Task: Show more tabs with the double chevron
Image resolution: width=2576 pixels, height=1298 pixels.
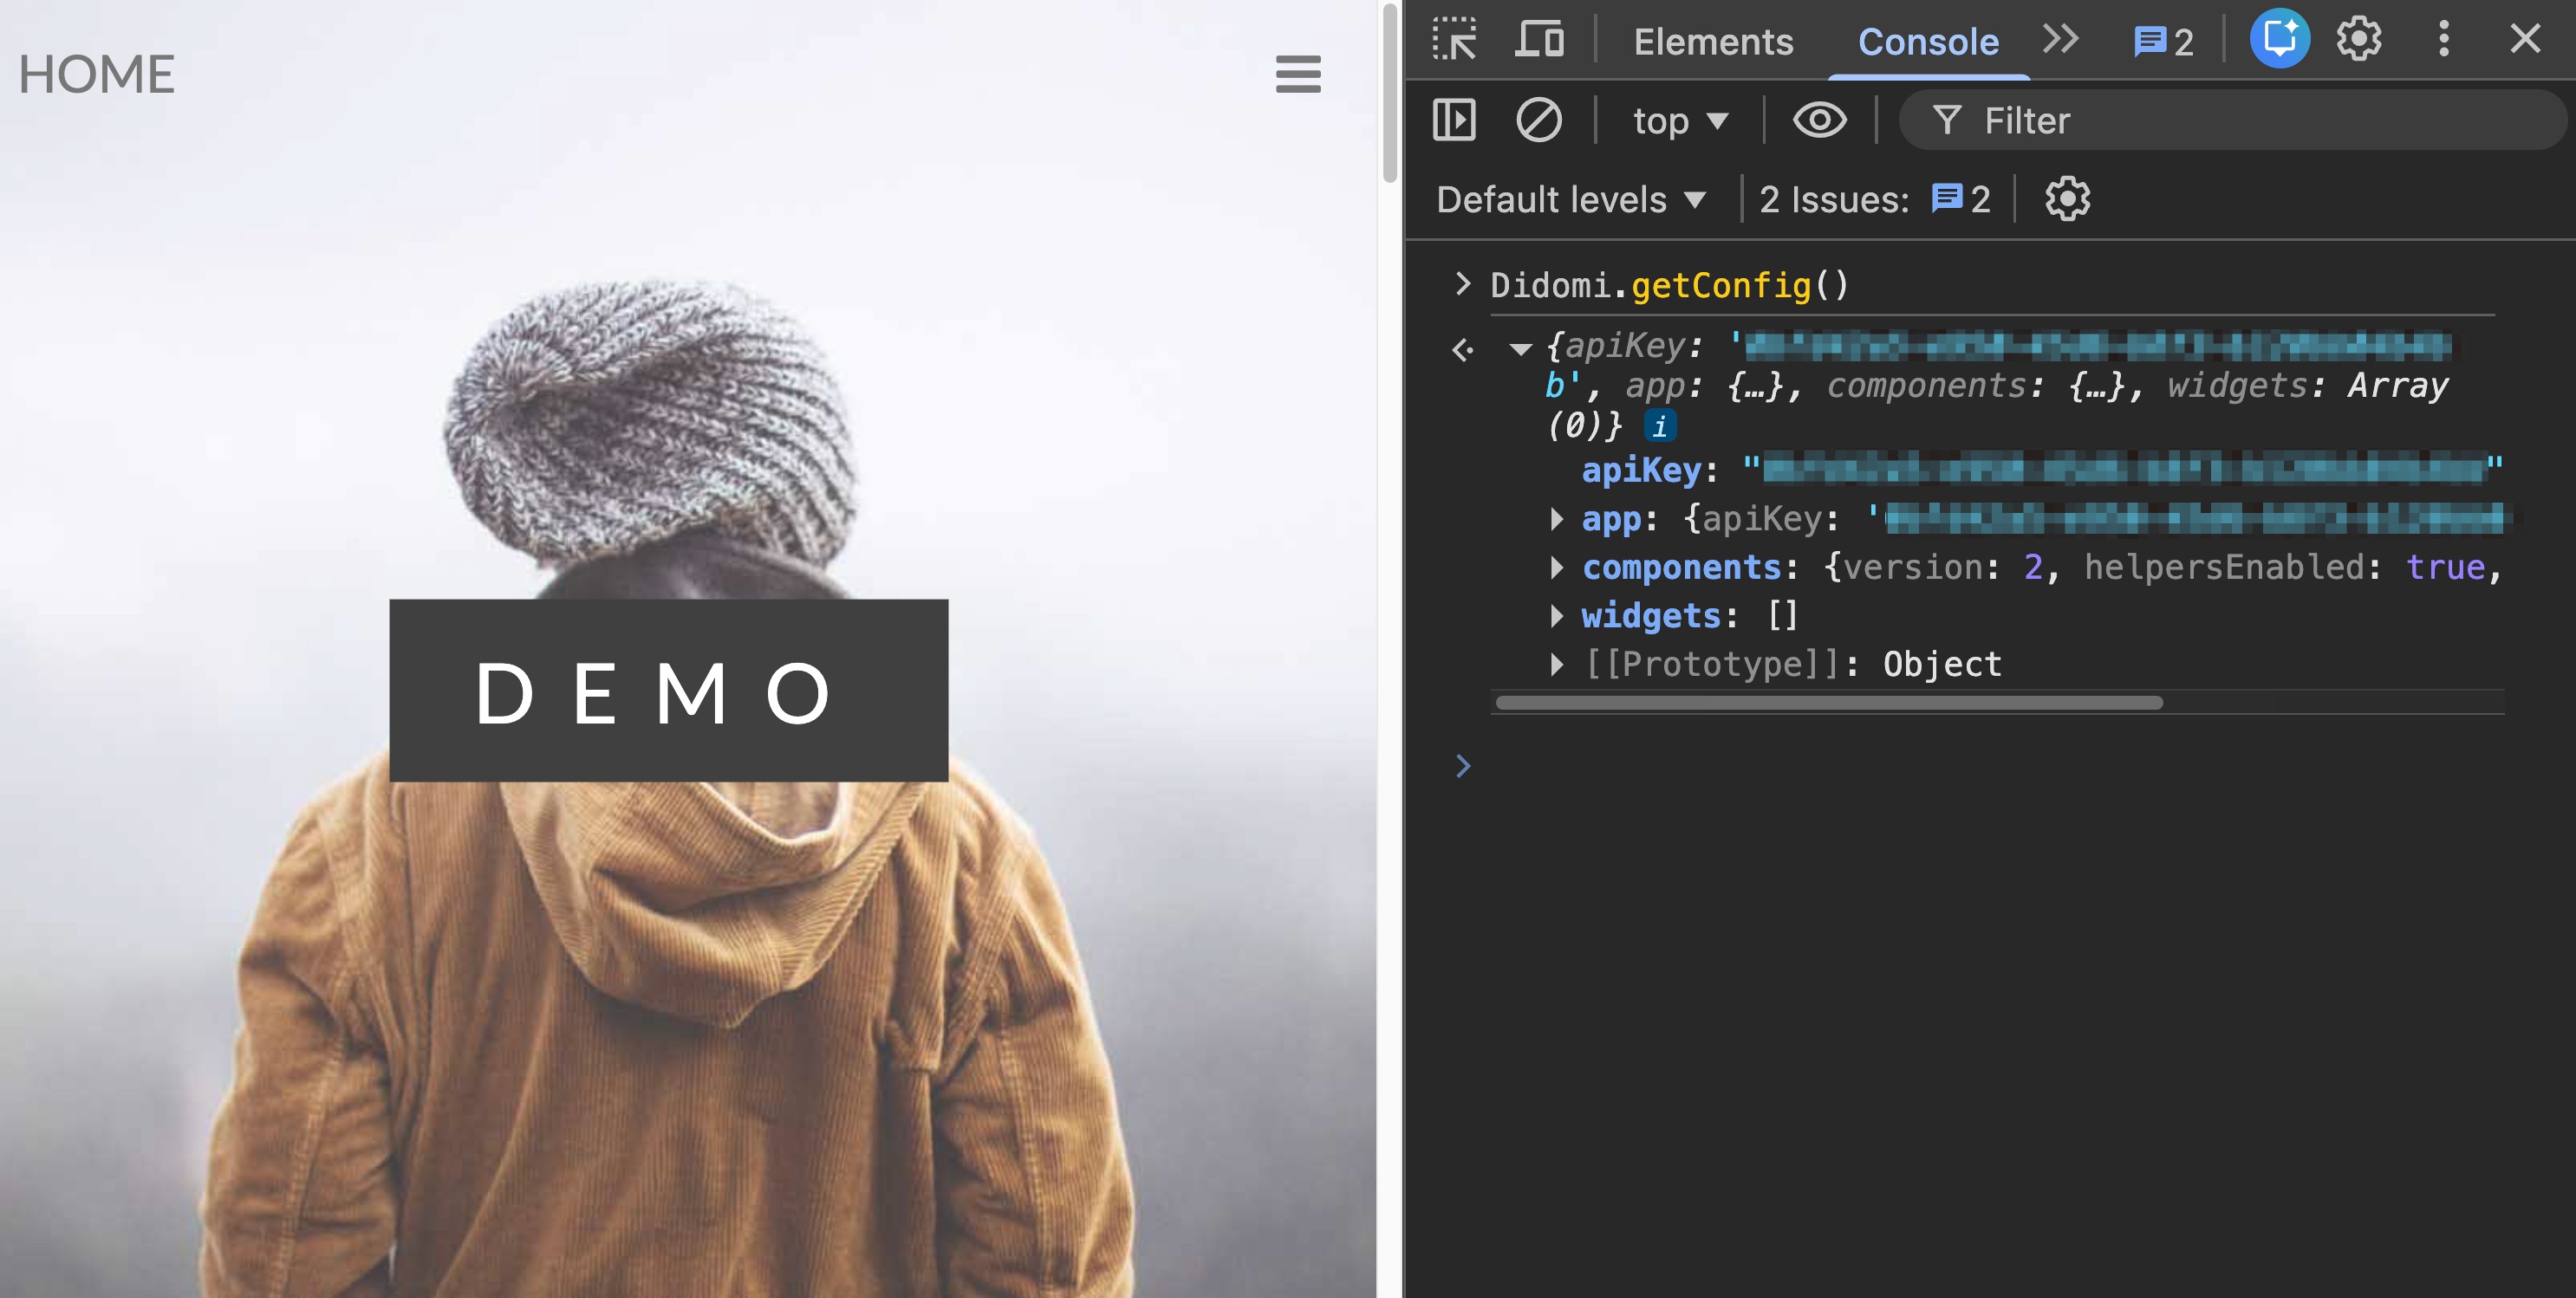Action: [2060, 40]
